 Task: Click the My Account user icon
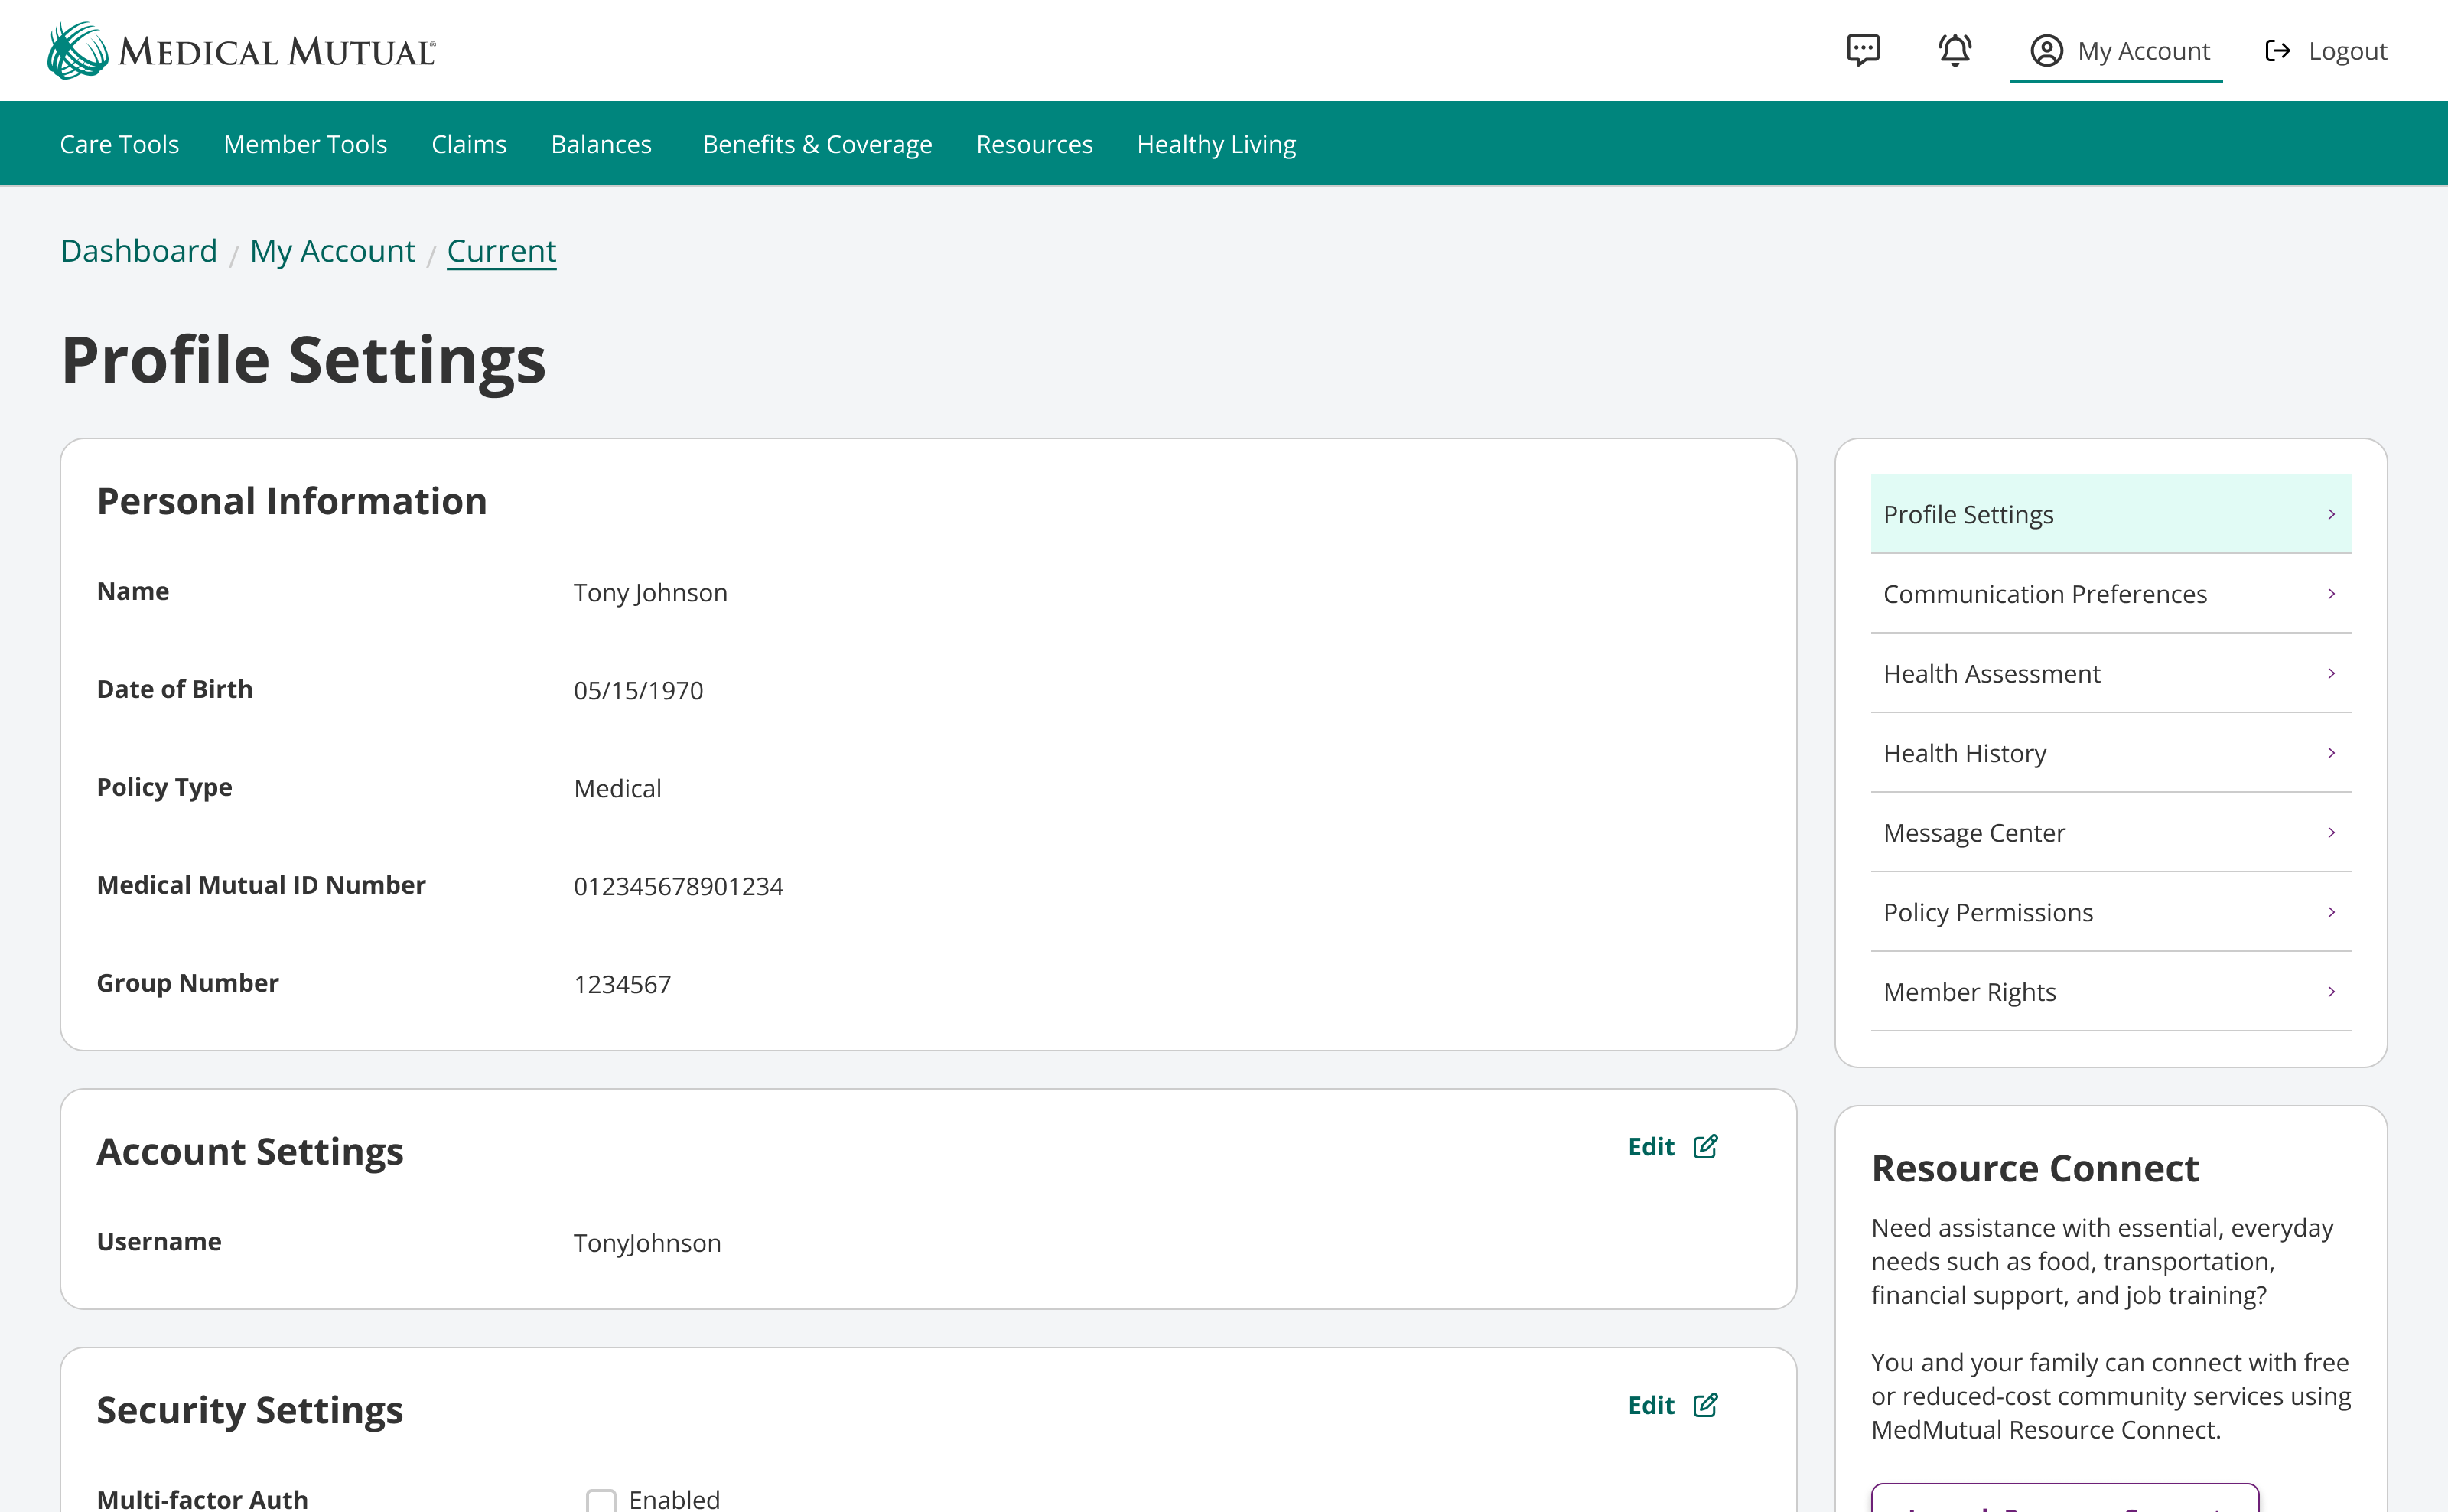[x=2046, y=50]
